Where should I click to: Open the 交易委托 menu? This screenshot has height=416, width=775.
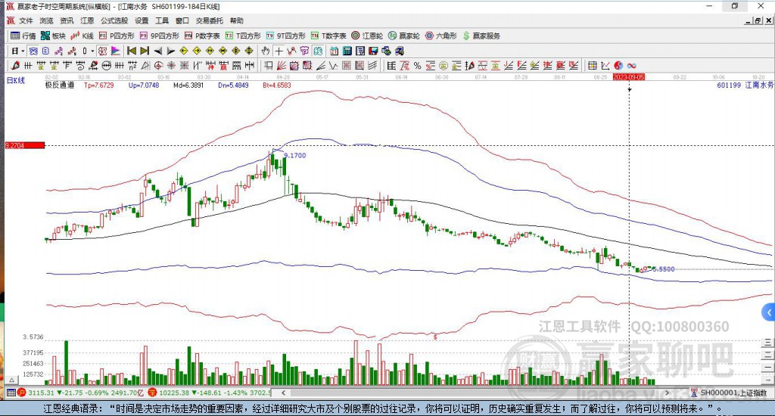pos(209,20)
